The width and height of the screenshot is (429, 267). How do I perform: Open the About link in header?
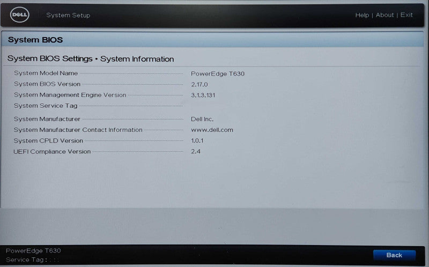(384, 15)
